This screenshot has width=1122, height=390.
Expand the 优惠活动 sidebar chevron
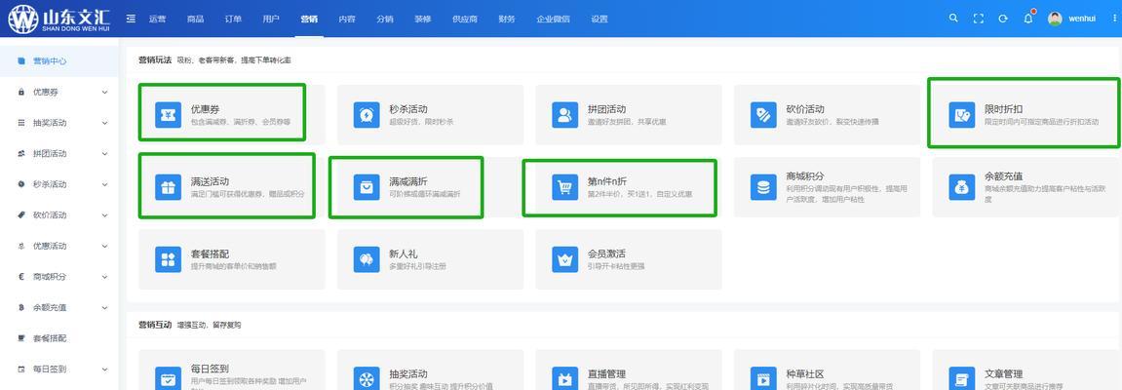click(104, 246)
